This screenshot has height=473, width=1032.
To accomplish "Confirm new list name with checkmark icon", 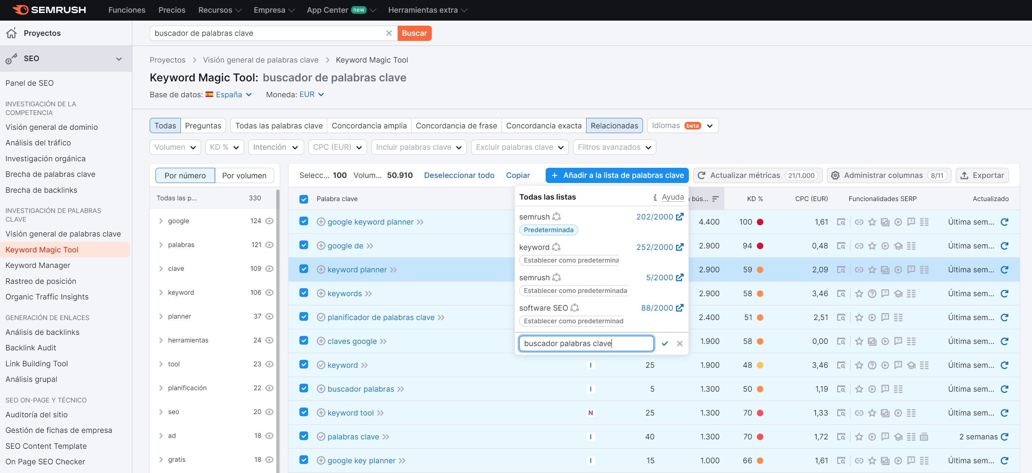I will tap(665, 343).
